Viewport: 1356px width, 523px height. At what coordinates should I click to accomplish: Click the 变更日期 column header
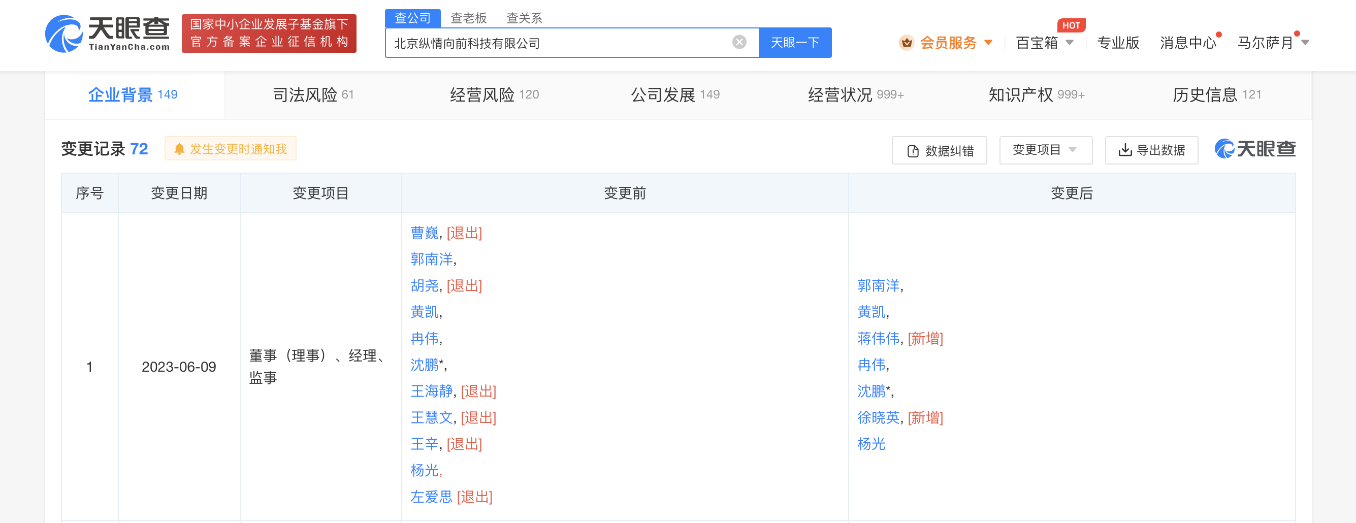pyautogui.click(x=179, y=193)
